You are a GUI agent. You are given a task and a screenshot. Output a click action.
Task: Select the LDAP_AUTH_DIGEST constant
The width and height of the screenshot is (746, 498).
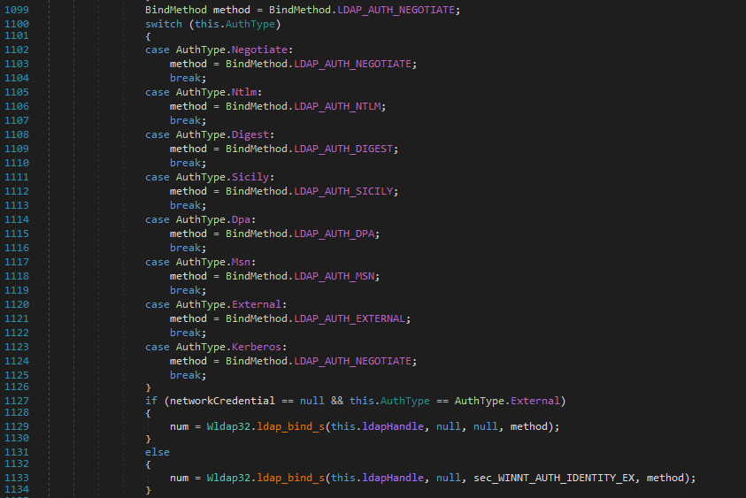[343, 149]
